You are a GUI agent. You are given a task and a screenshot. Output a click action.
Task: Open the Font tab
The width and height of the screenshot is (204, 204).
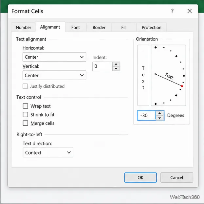[75, 28]
